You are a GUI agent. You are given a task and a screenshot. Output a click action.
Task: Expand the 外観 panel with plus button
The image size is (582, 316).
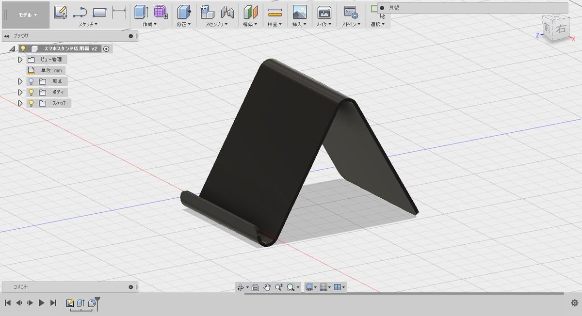(x=382, y=8)
